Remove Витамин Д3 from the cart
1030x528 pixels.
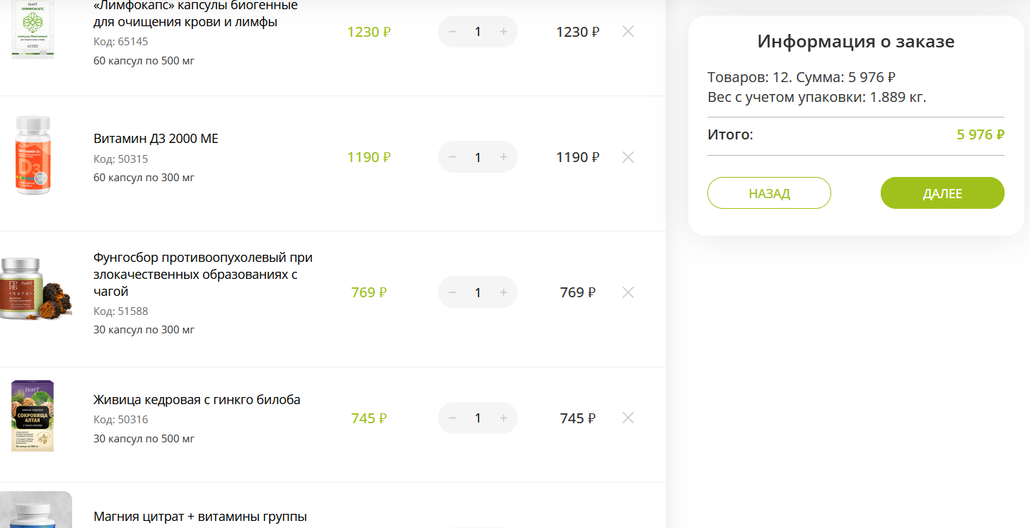[627, 157]
